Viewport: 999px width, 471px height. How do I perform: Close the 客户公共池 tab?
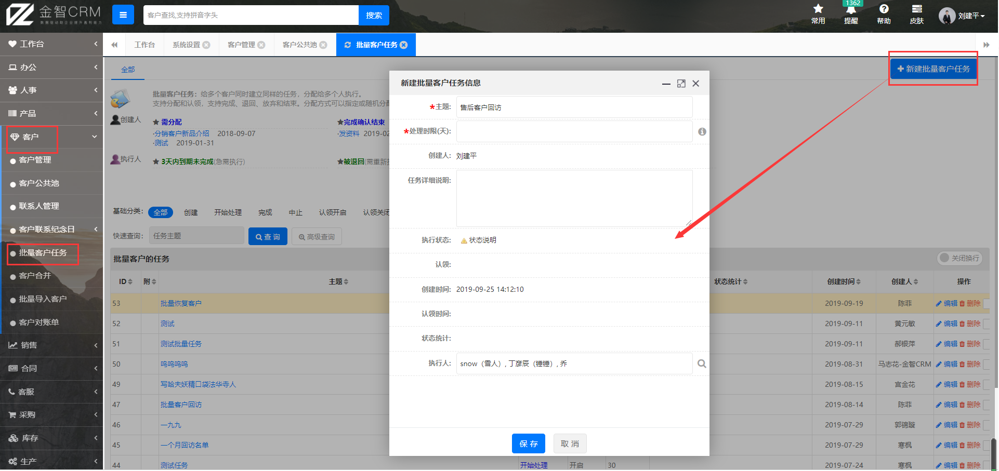point(323,45)
